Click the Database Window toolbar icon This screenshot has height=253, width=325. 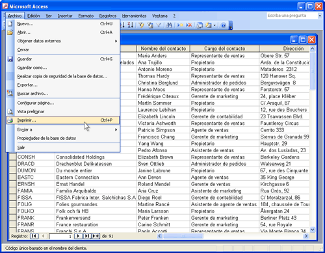[x=200, y=25]
